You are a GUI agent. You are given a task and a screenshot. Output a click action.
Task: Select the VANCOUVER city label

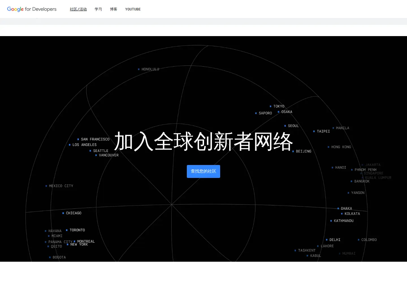pos(109,155)
